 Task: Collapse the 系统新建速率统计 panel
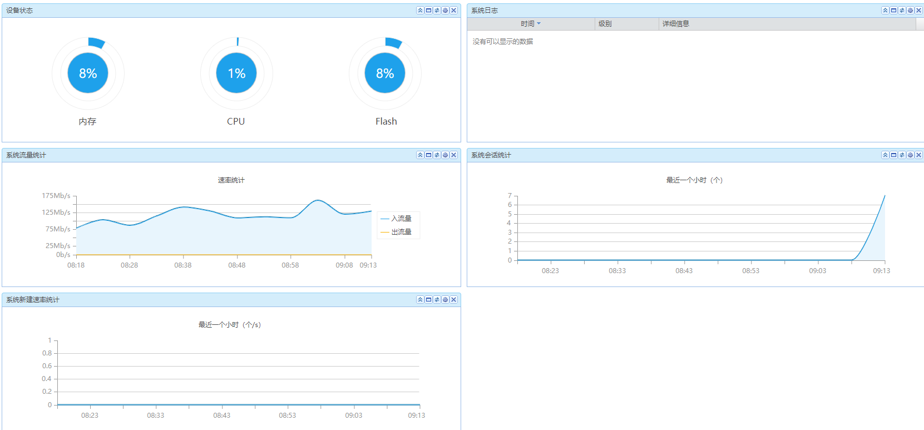click(420, 300)
